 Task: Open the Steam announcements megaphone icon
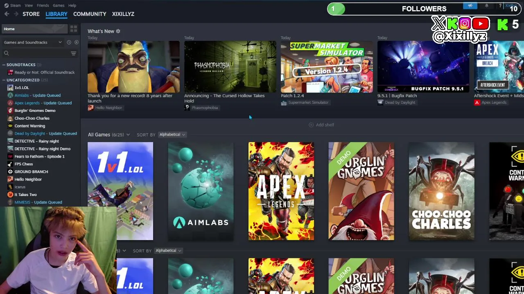pos(470,6)
